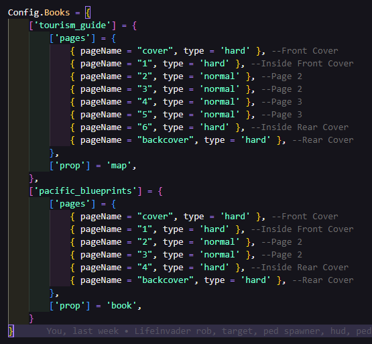Click the first "backcover" string in tourism_guide
Image resolution: width=372 pixels, height=344 pixels.
[x=166, y=140]
